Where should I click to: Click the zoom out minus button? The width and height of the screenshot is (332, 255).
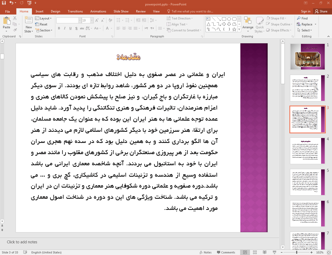pos(282,252)
